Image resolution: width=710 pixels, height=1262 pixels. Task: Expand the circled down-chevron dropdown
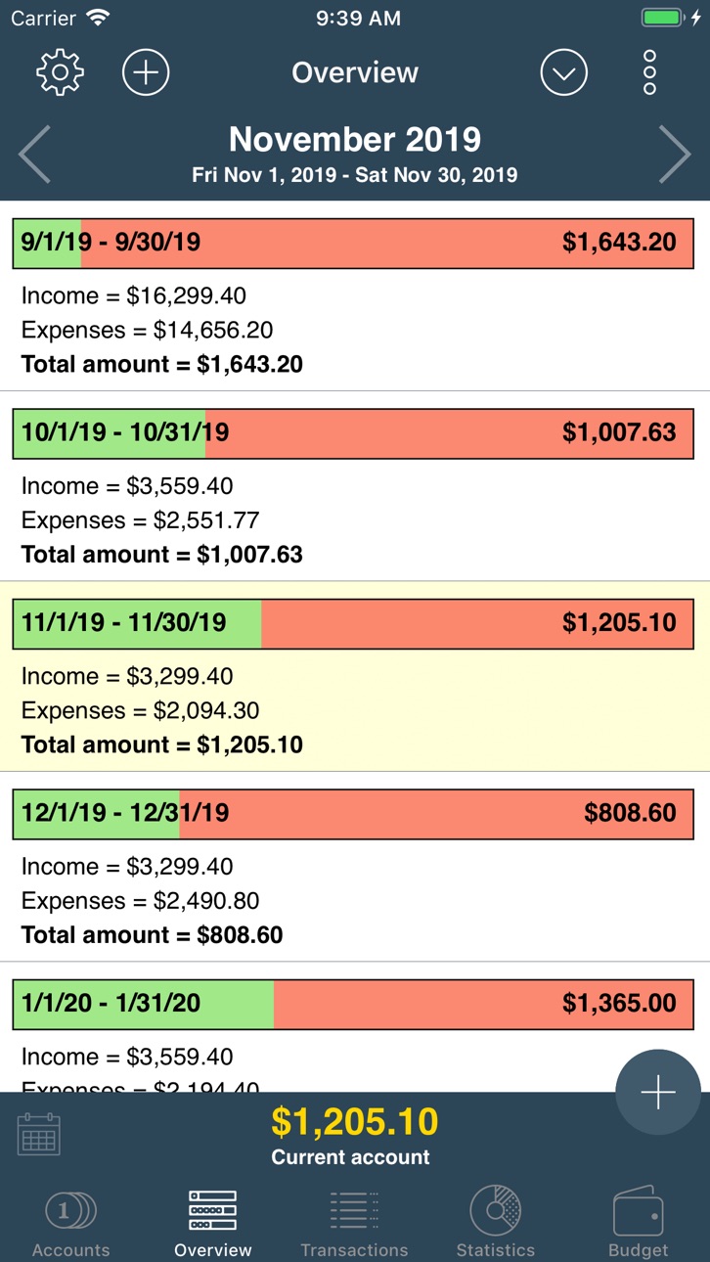pyautogui.click(x=564, y=72)
